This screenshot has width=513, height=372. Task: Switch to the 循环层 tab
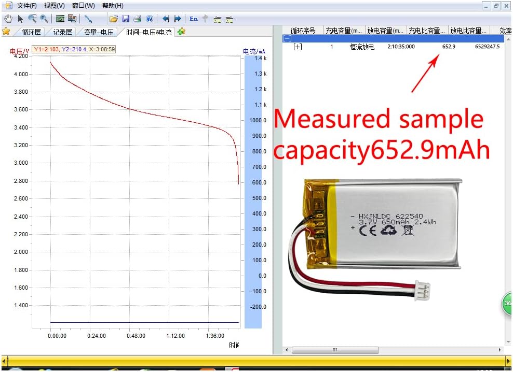(x=31, y=32)
